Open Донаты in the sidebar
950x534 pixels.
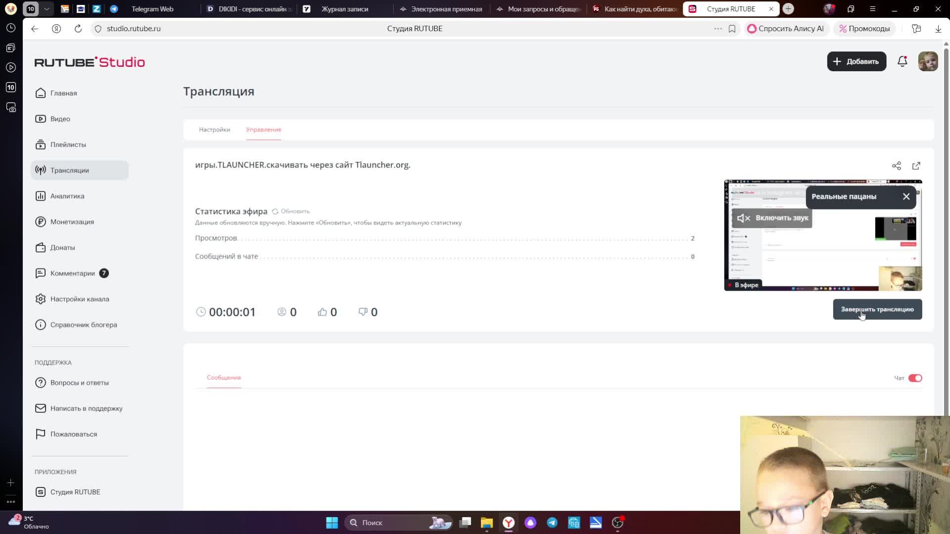coord(62,248)
